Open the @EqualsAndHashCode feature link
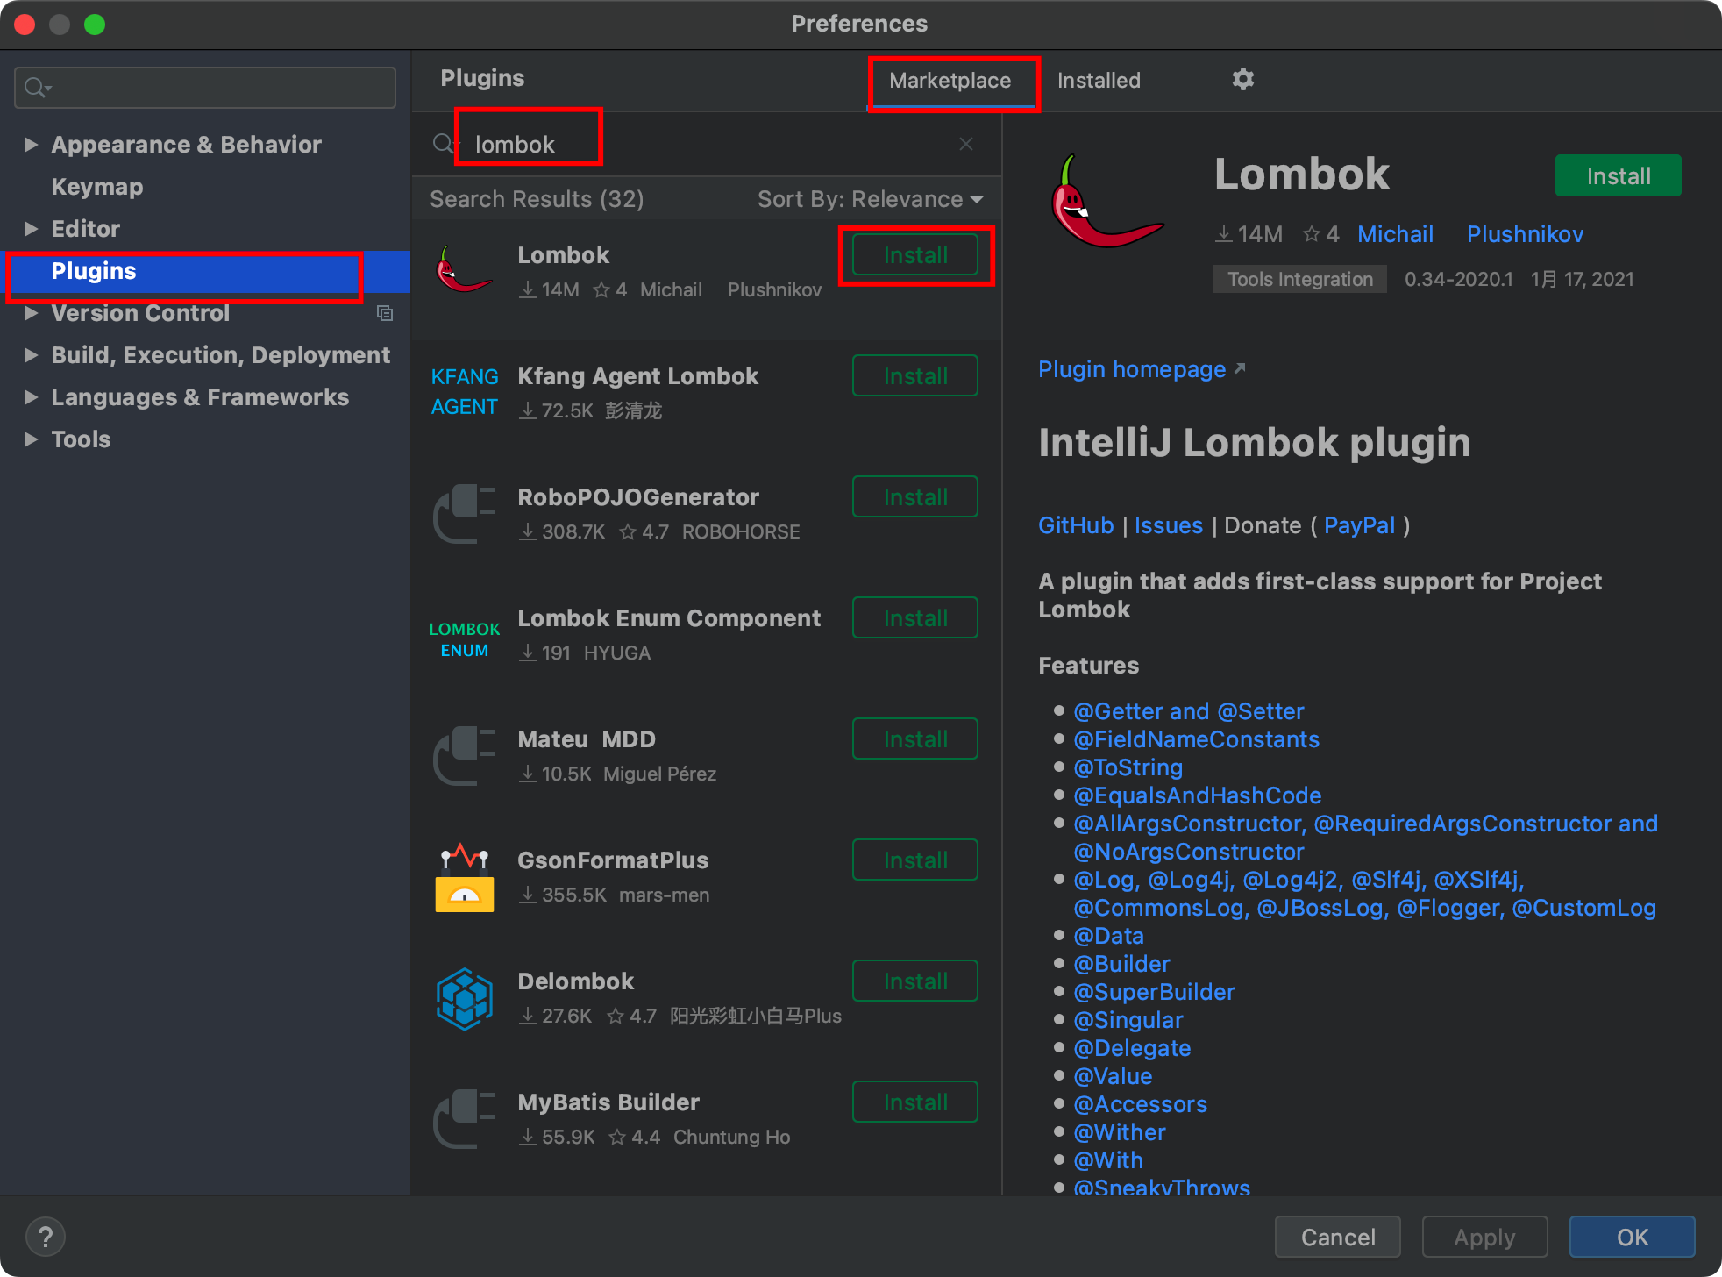Viewport: 1722px width, 1277px height. [1198, 795]
